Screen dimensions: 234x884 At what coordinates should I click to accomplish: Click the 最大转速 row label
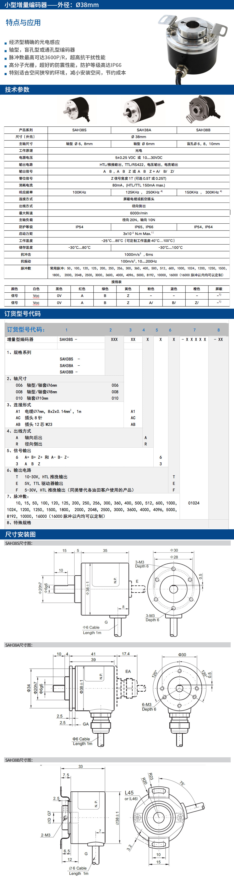click(x=26, y=213)
